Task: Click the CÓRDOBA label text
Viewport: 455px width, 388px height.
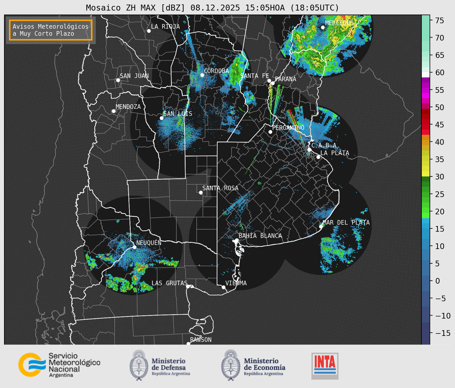Action: click(x=217, y=71)
